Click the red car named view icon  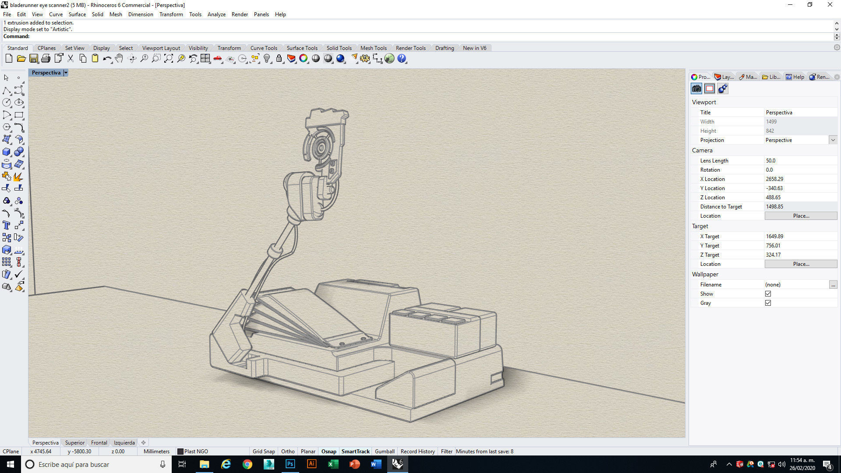tap(218, 58)
